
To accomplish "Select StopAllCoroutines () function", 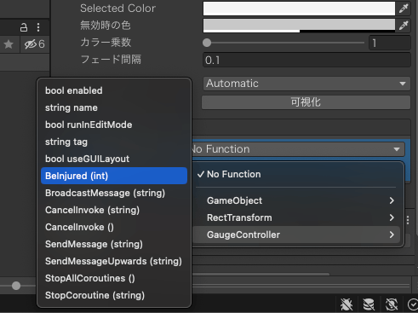I will pos(114,278).
